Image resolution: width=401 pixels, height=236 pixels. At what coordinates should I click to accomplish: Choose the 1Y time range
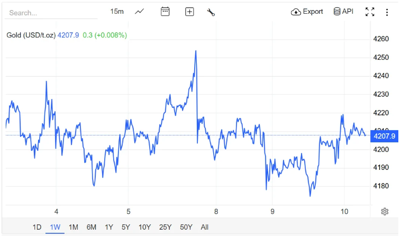109,228
